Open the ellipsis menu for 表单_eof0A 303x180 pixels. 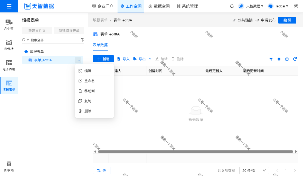pyautogui.click(x=78, y=60)
